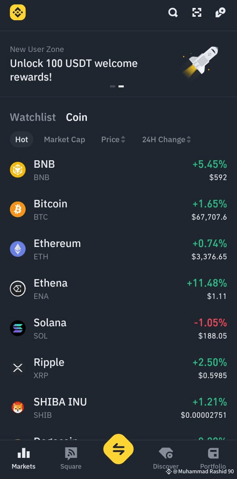Viewport: 237px width, 479px height.
Task: Open the Square feed icon
Action: 71,453
